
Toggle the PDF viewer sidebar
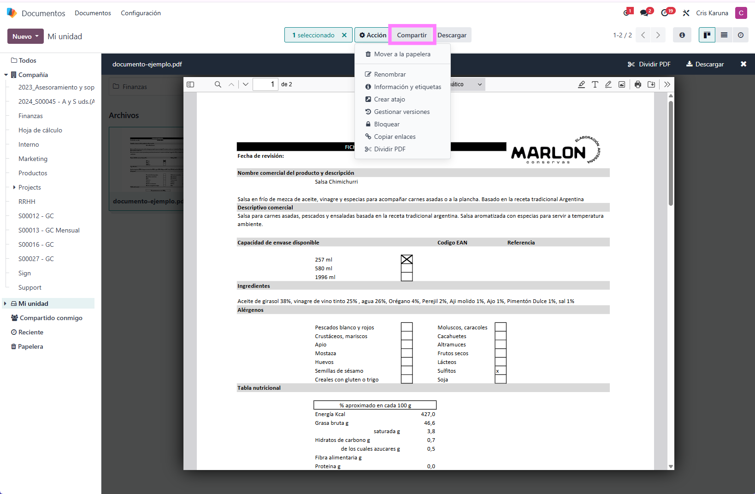pos(190,84)
